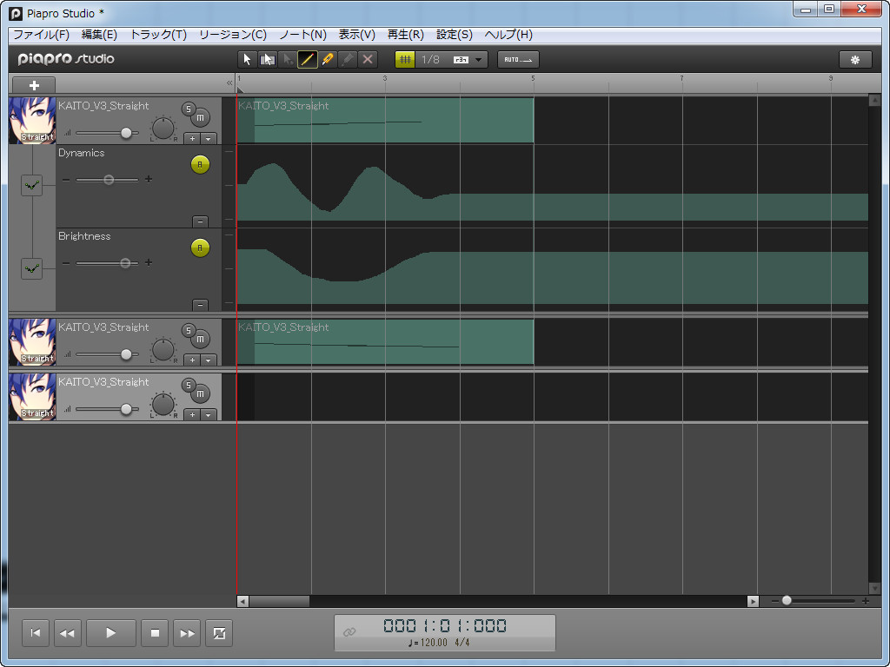Collapse the Brightness lane with its minus button
The height and width of the screenshot is (667, 890).
[200, 305]
